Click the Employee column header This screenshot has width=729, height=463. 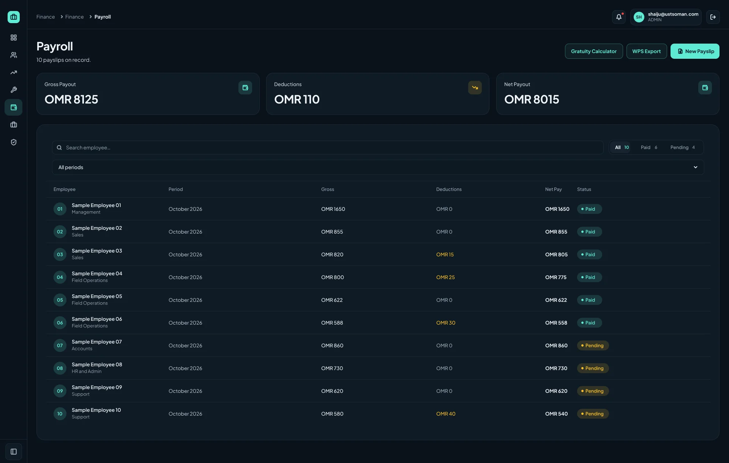pos(65,189)
